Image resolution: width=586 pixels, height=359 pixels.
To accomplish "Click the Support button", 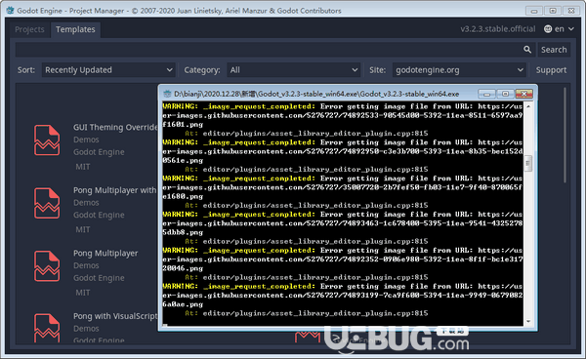I will coord(551,70).
